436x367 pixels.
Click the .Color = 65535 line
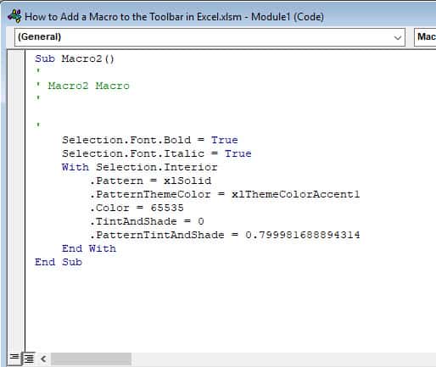point(137,208)
